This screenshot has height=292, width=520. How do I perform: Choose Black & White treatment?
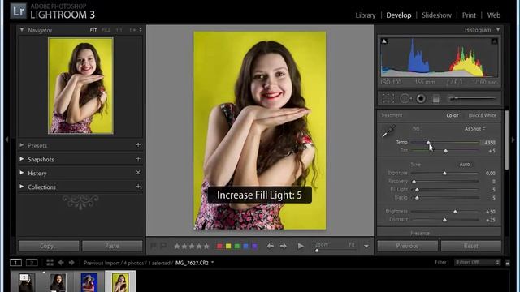483,115
